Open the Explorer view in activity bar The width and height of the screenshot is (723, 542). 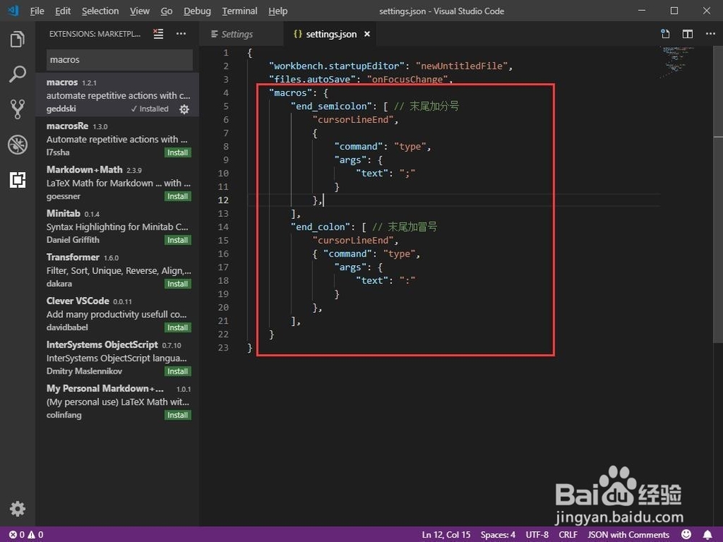(x=17, y=39)
